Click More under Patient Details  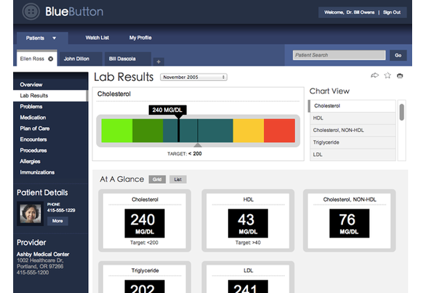[57, 221]
